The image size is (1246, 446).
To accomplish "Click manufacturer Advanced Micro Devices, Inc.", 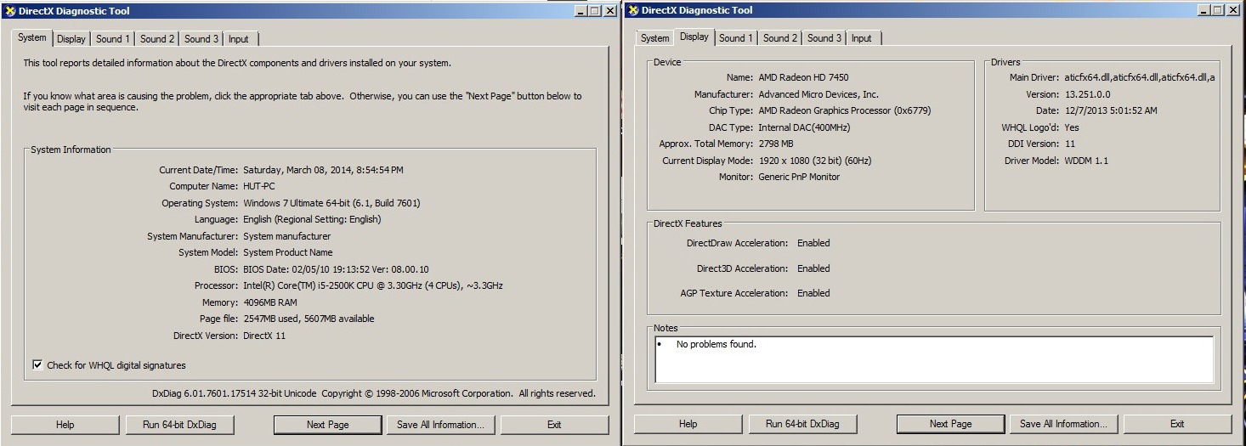I will coord(818,94).
